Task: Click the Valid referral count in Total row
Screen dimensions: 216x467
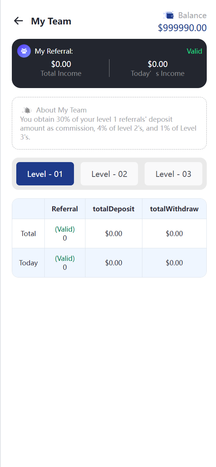Action: tap(65, 233)
